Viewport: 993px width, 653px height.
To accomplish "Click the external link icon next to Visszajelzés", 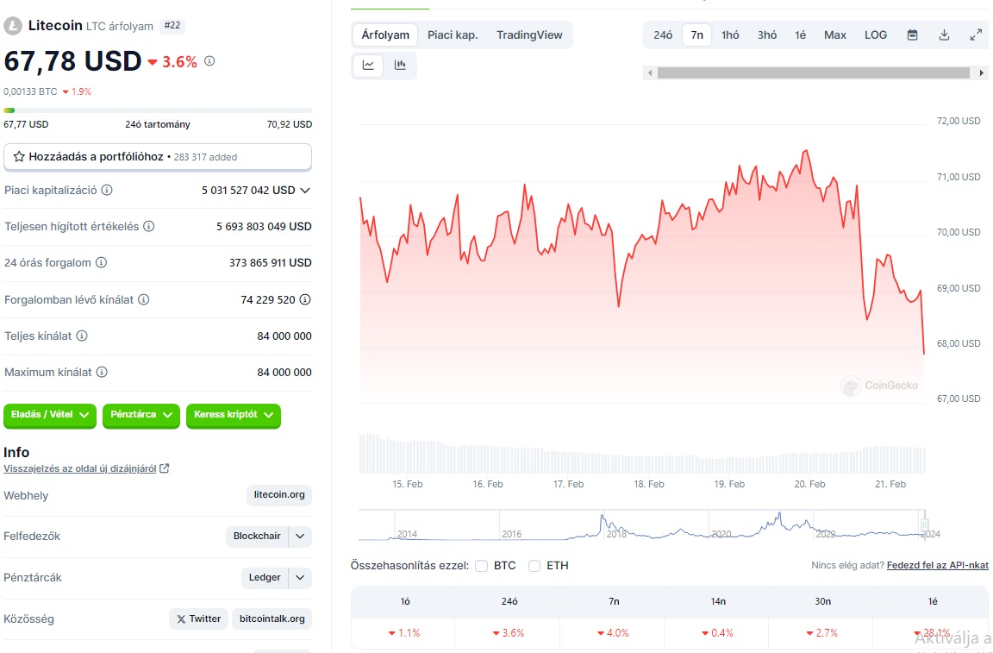I will tap(165, 468).
